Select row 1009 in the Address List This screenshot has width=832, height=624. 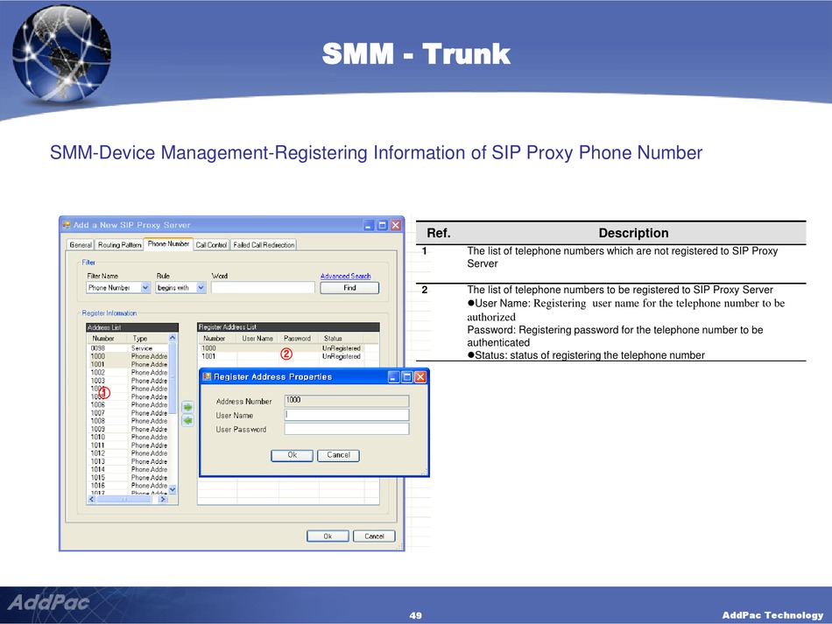coord(128,429)
